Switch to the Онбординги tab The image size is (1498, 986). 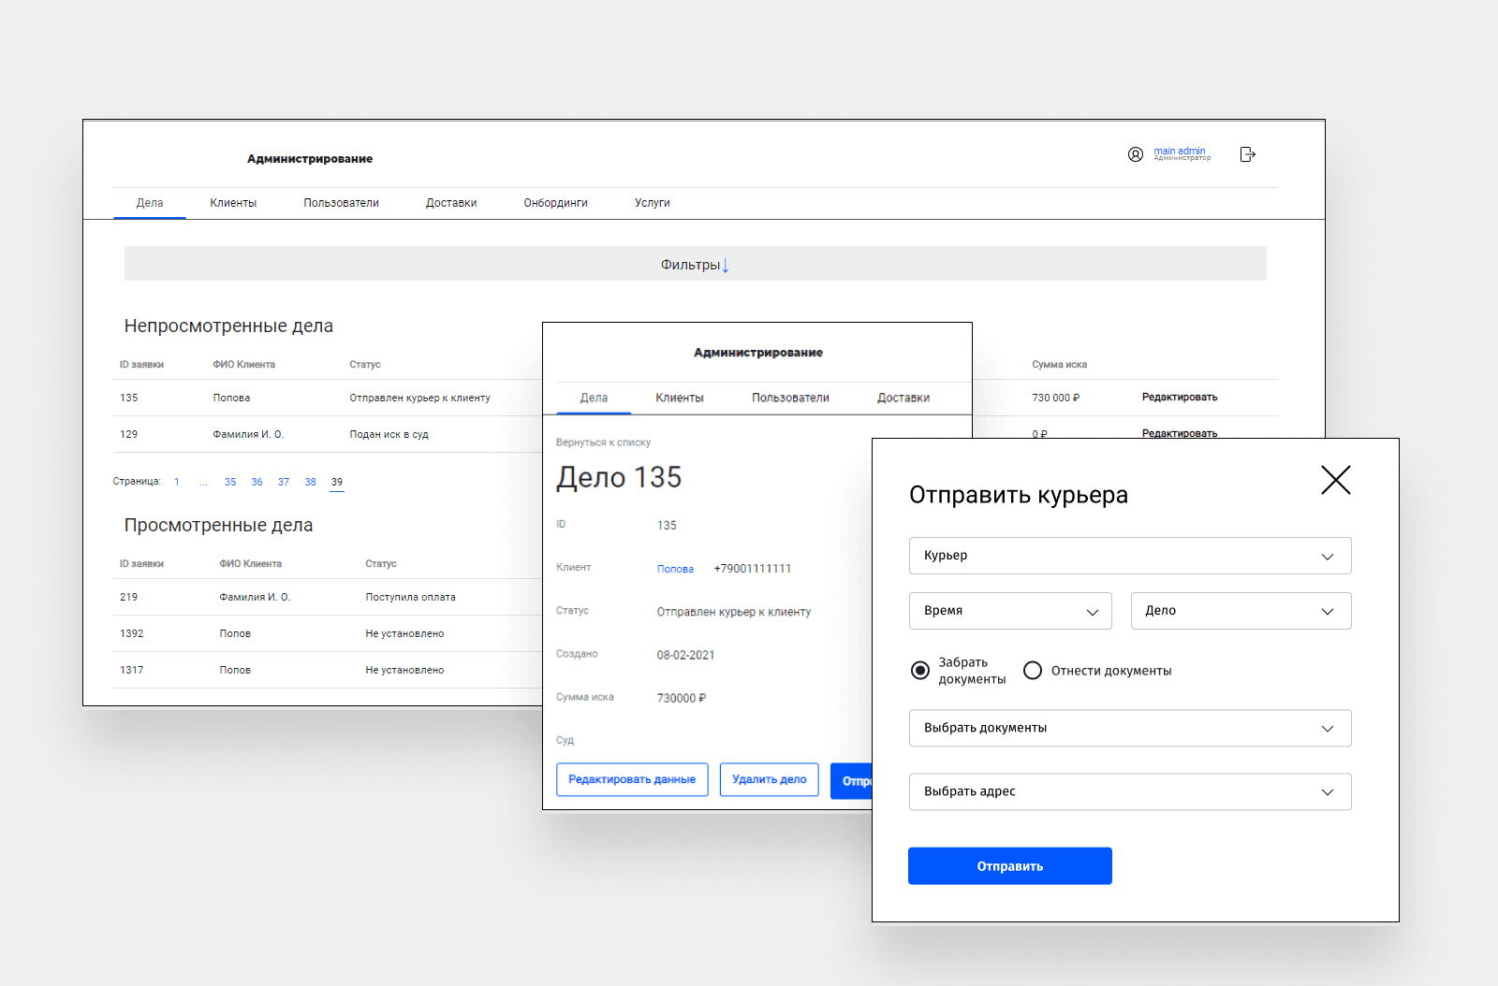click(x=555, y=202)
